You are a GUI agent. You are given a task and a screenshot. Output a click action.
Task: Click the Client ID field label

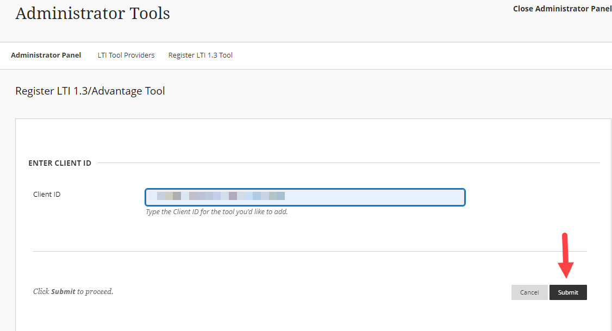tap(47, 194)
